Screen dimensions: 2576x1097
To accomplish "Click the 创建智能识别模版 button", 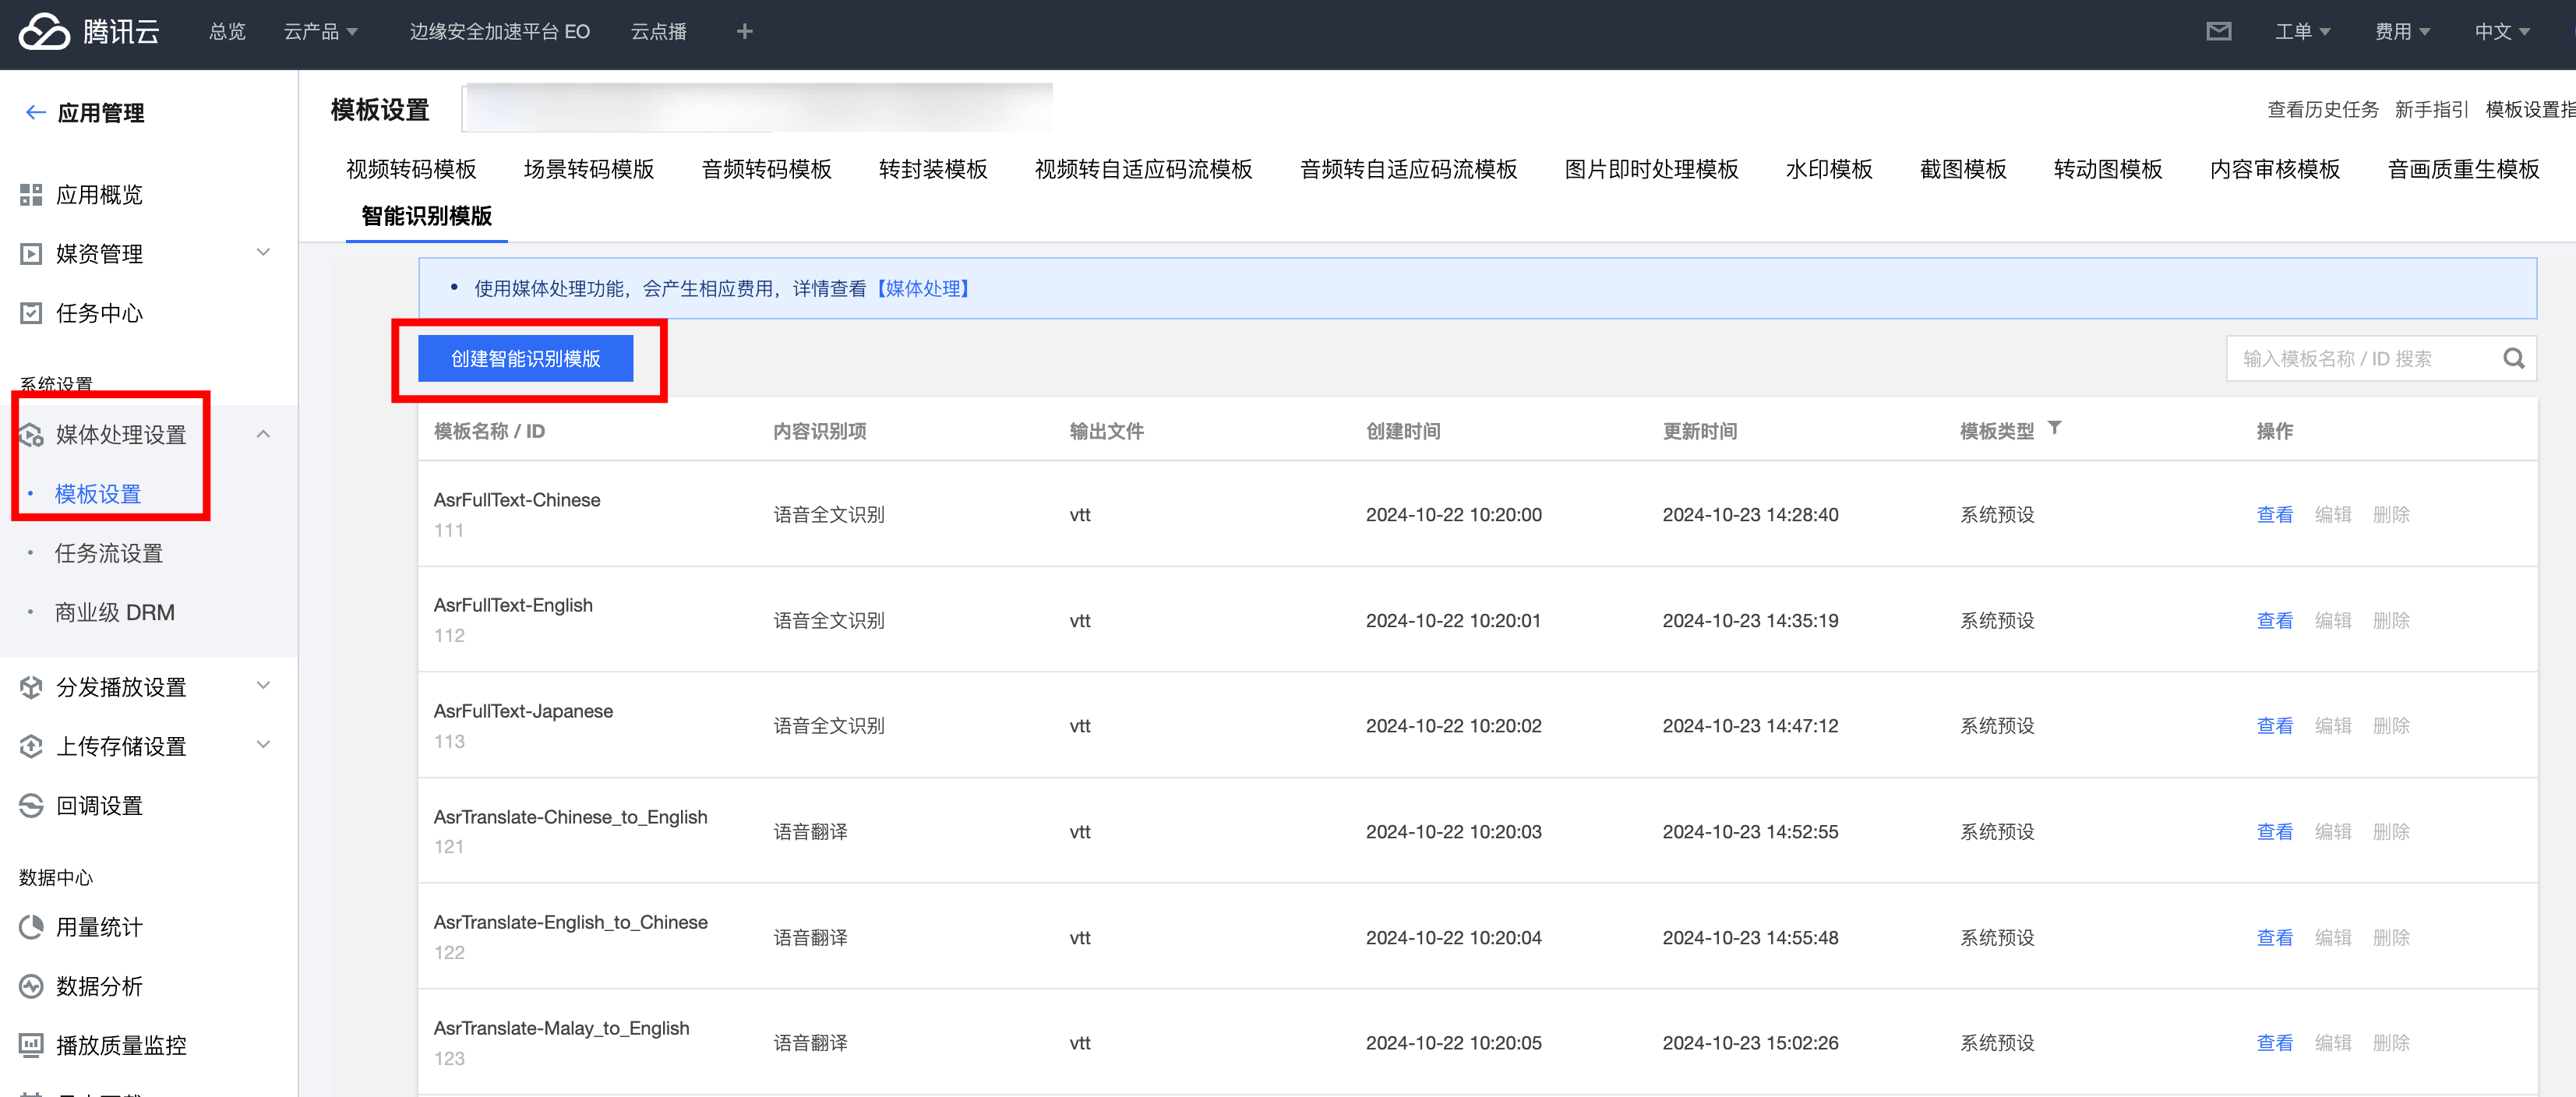I will (525, 358).
